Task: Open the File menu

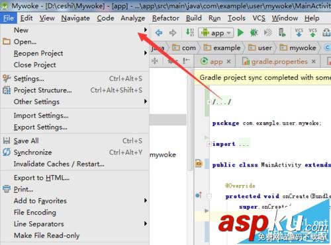Action: coord(9,18)
